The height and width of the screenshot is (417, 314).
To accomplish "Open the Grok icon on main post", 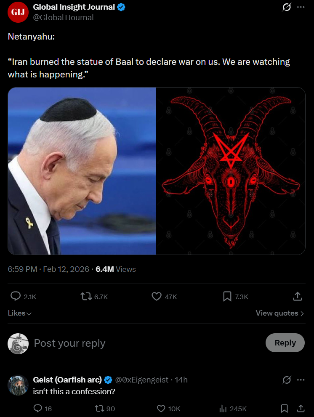I will coord(286,7).
